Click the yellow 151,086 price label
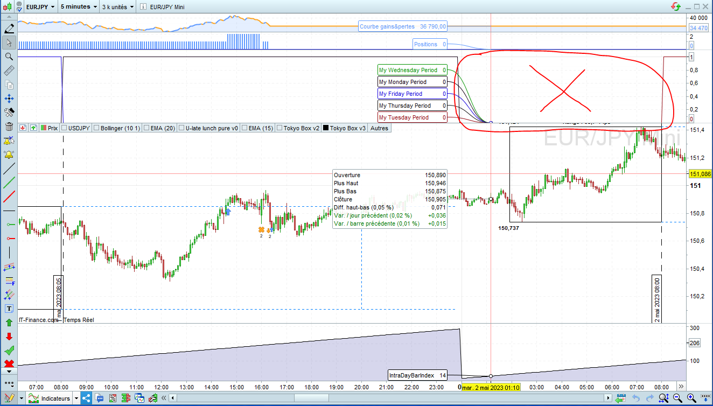Image resolution: width=713 pixels, height=406 pixels. tap(700, 174)
